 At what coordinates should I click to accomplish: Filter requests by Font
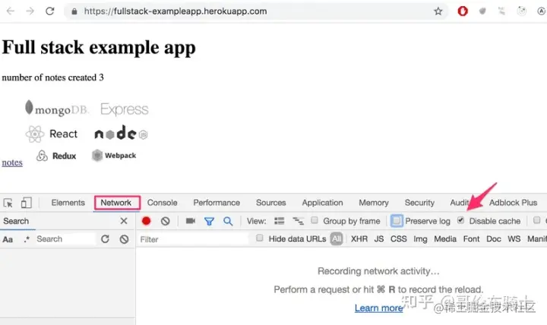471,239
